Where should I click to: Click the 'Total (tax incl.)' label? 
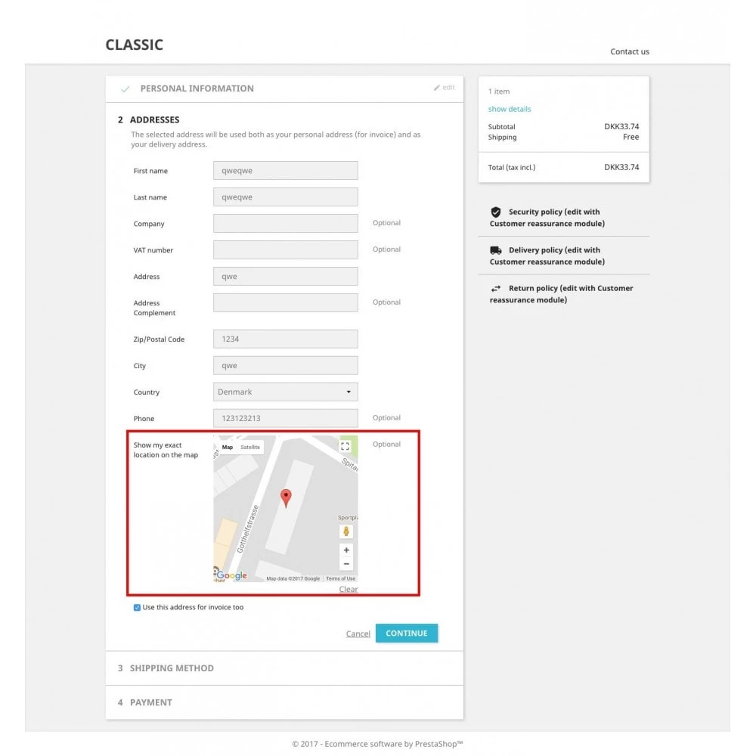pos(512,167)
